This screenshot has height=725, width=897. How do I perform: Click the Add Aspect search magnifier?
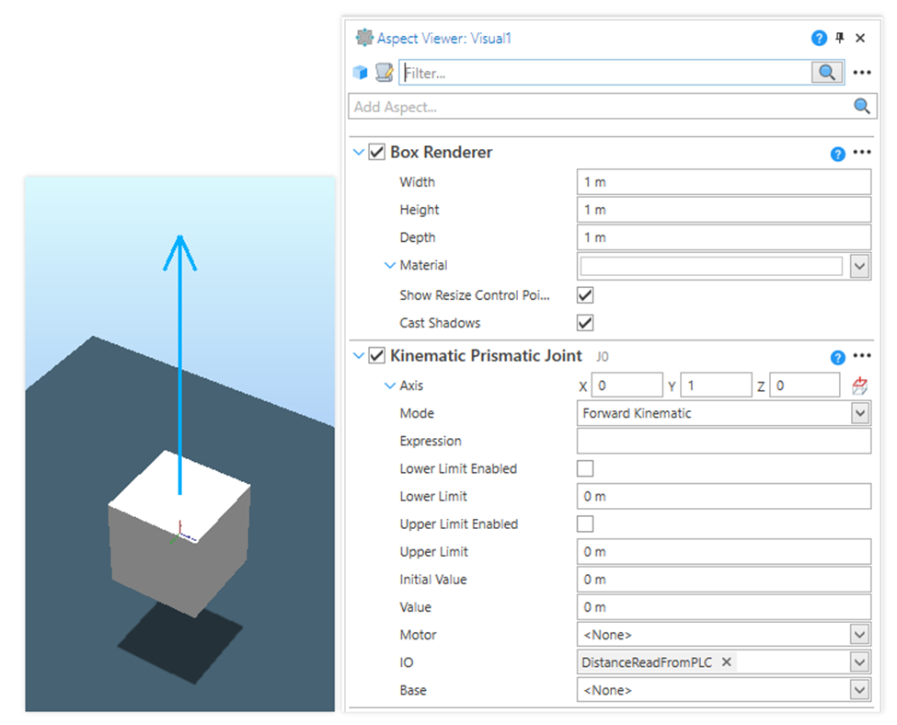[861, 106]
